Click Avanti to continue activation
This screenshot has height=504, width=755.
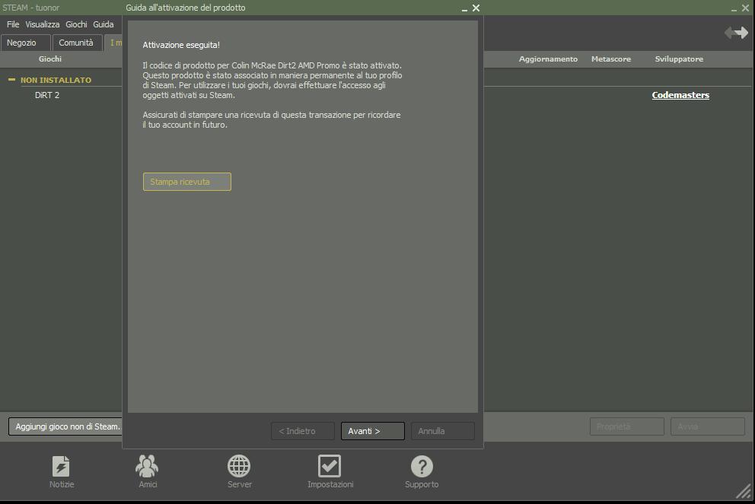pos(373,431)
